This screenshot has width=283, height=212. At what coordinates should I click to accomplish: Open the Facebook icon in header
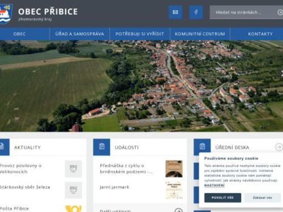196,12
